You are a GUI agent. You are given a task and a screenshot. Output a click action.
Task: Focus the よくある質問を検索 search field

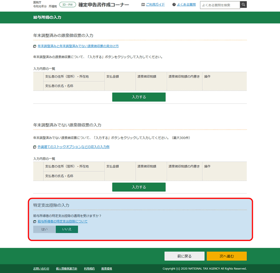(x=220, y=5)
